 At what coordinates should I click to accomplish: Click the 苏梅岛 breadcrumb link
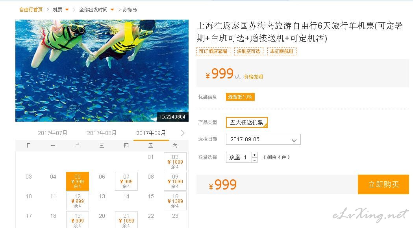[x=130, y=10]
